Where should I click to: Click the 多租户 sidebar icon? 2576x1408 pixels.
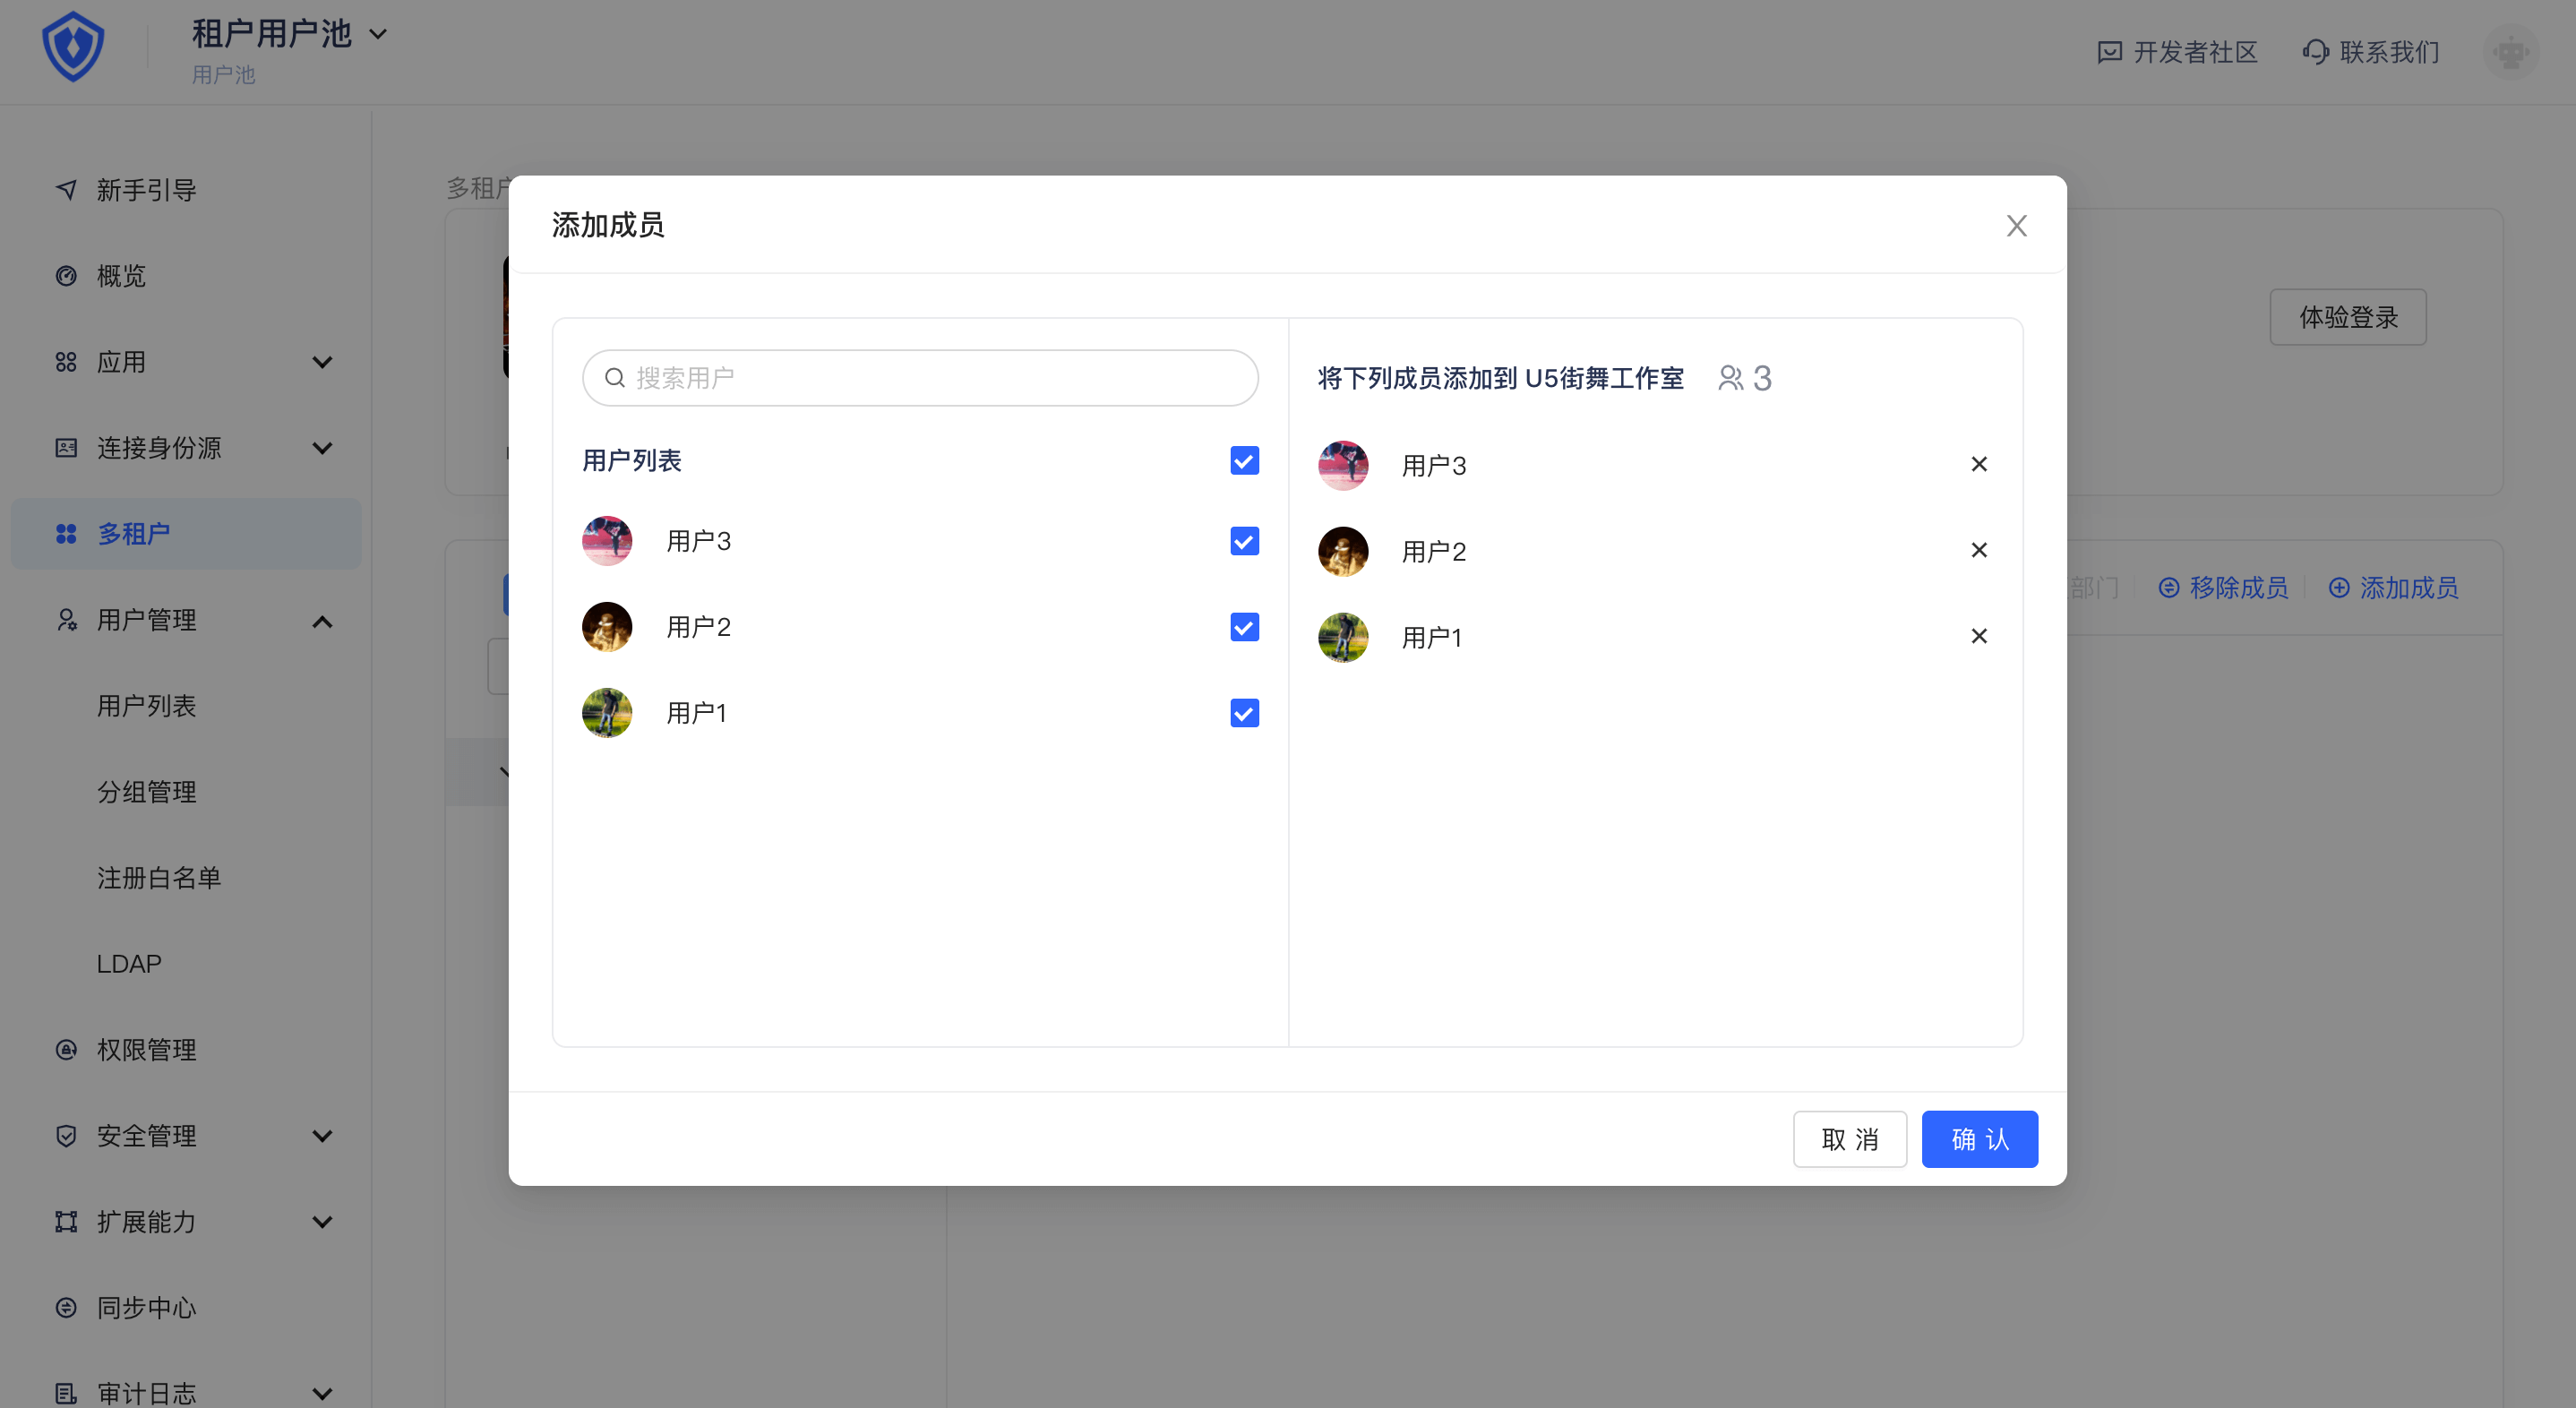pyautogui.click(x=66, y=534)
